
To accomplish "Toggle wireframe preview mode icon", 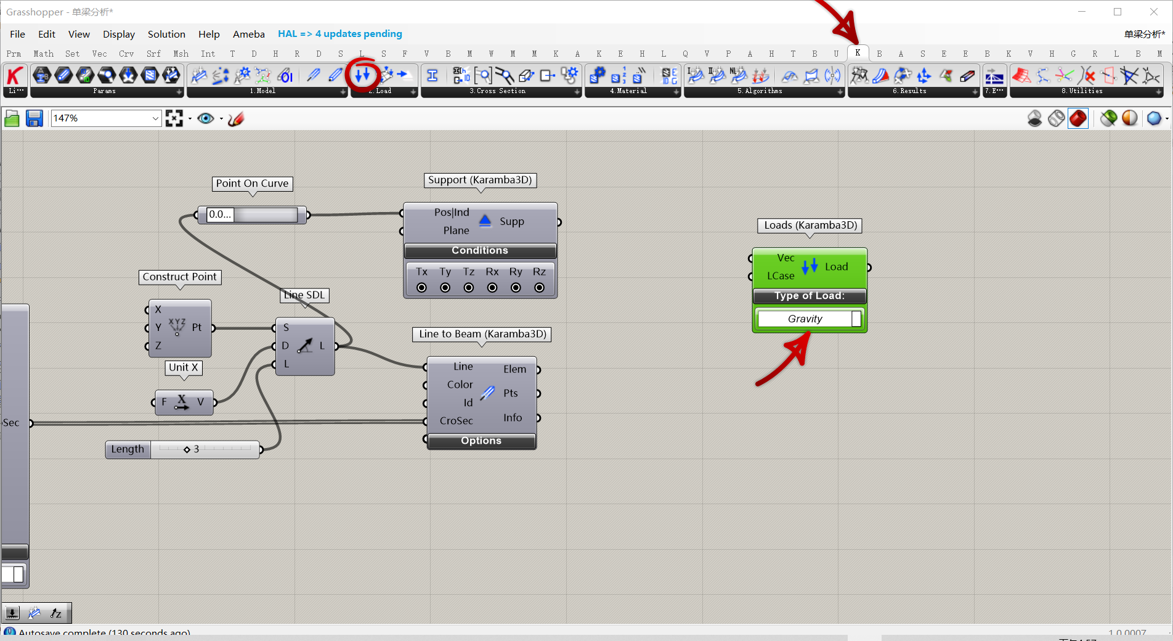I will [1056, 118].
